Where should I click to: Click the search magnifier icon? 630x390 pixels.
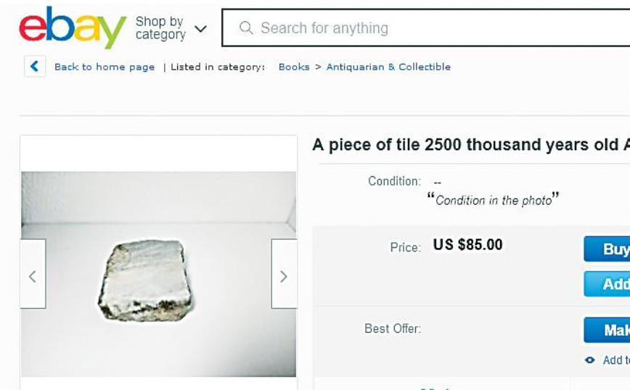pos(246,28)
